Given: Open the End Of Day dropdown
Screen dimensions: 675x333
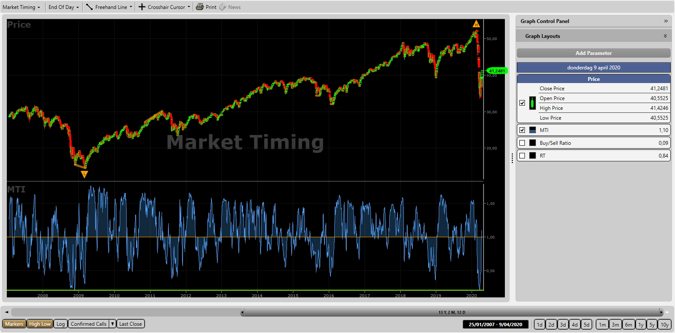Looking at the screenshot, I should (x=64, y=7).
